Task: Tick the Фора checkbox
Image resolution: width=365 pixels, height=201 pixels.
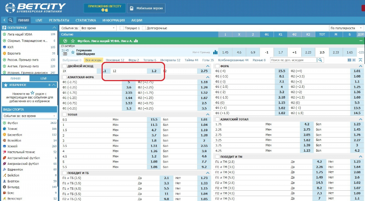Action: tap(217, 66)
